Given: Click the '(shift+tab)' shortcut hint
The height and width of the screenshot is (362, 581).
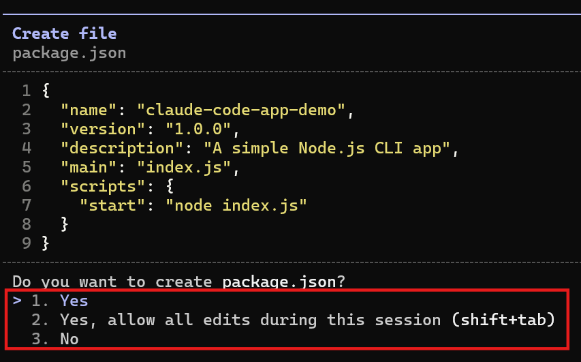Looking at the screenshot, I should pyautogui.click(x=503, y=320).
